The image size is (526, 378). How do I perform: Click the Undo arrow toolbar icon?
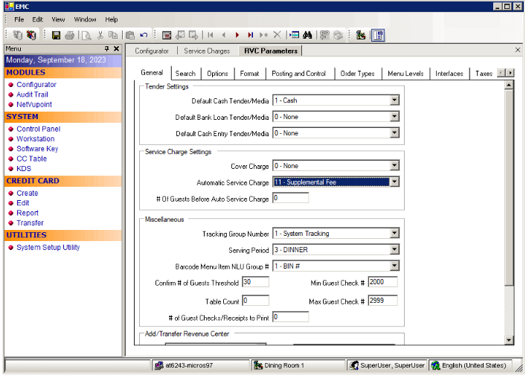pos(144,35)
